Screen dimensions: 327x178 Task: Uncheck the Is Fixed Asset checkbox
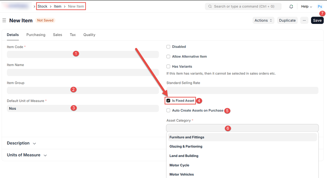click(x=168, y=101)
